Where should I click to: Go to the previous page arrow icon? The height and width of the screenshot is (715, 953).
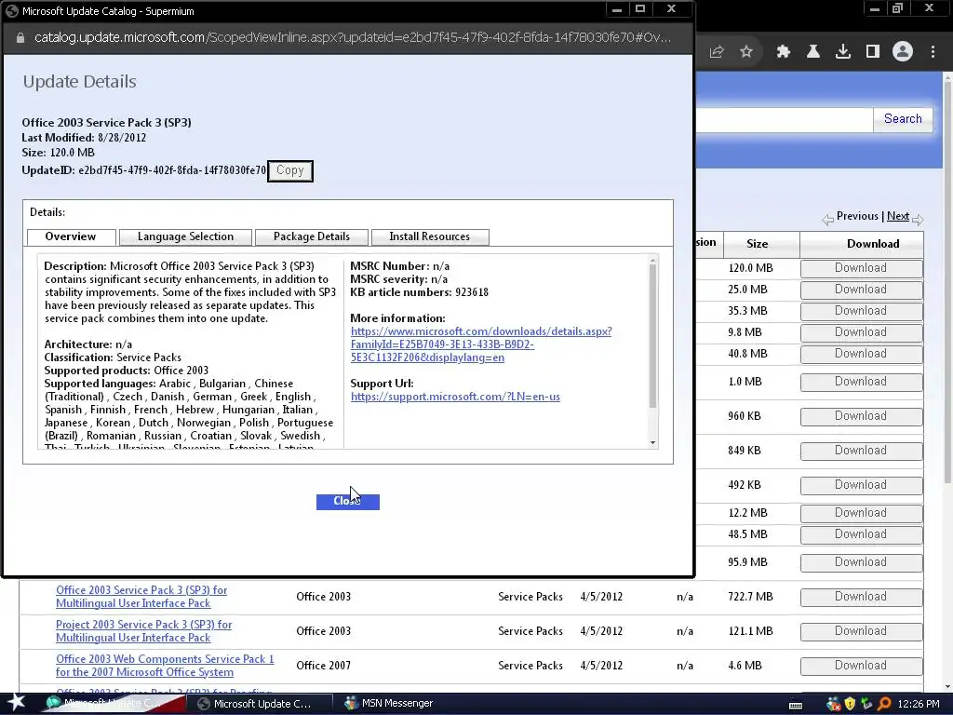[827, 220]
